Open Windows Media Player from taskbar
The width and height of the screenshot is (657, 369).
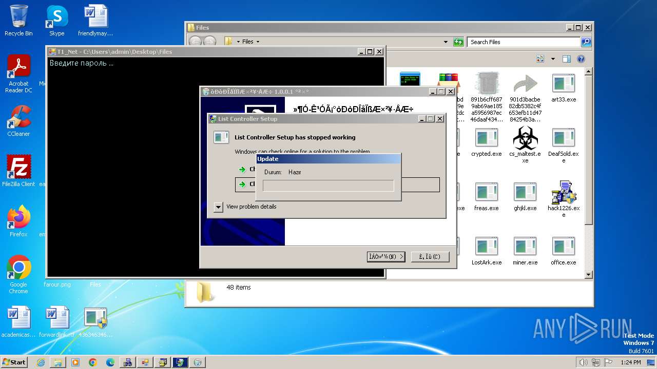click(x=75, y=362)
